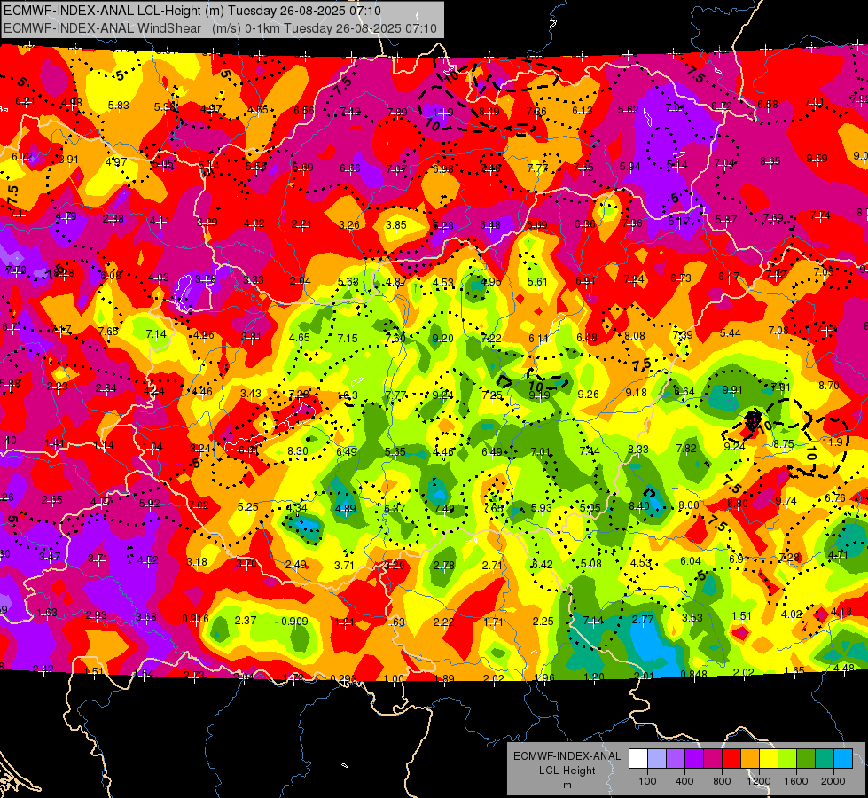Click the wind shear value 8.70

(829, 386)
